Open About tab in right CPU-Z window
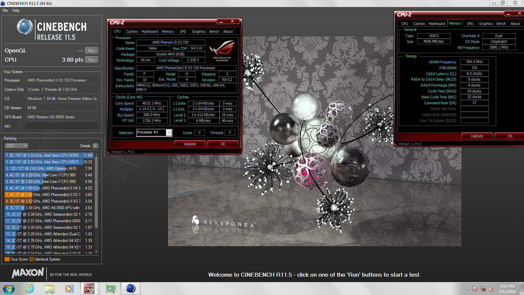The width and height of the screenshot is (524, 295). (x=515, y=24)
